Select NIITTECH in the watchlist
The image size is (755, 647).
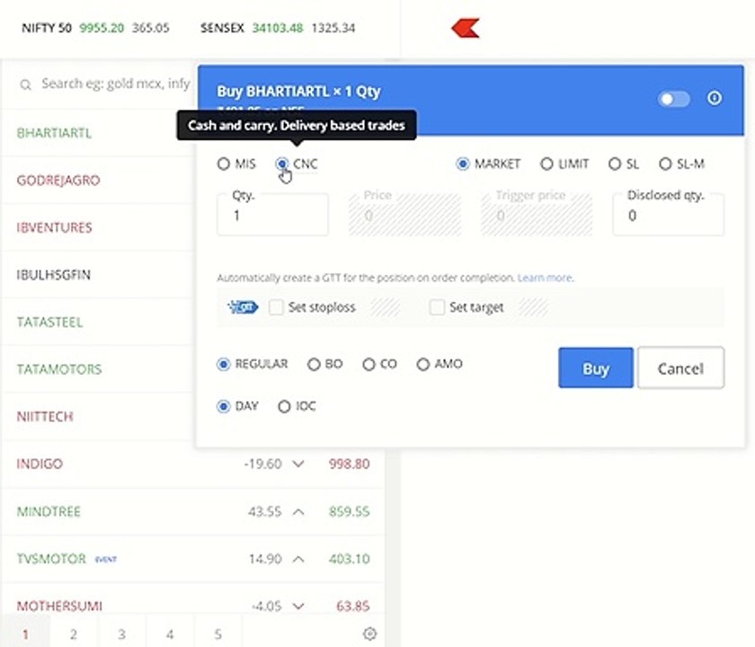[45, 416]
